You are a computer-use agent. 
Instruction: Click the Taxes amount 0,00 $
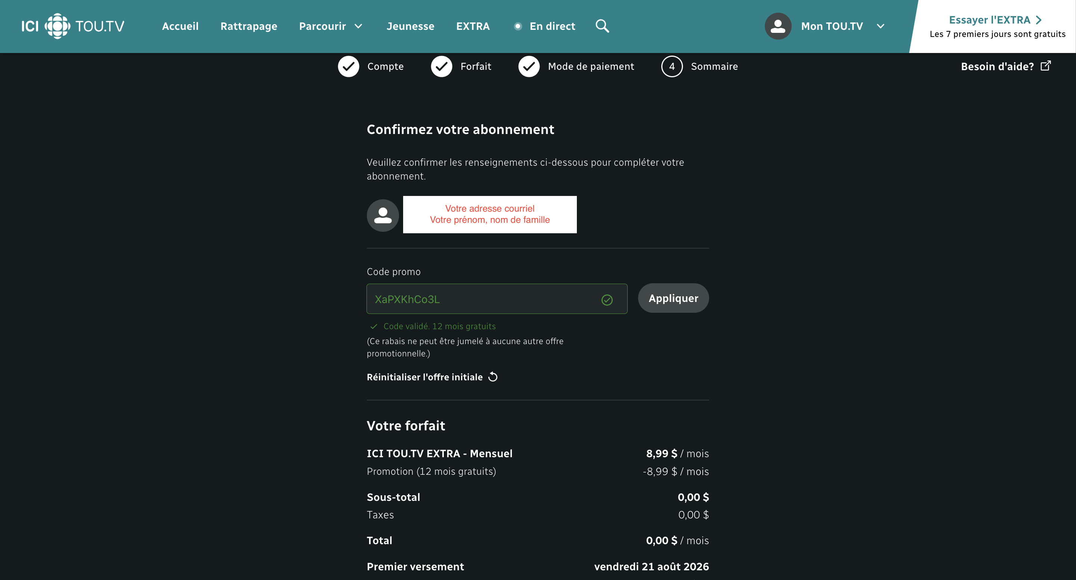tap(693, 515)
